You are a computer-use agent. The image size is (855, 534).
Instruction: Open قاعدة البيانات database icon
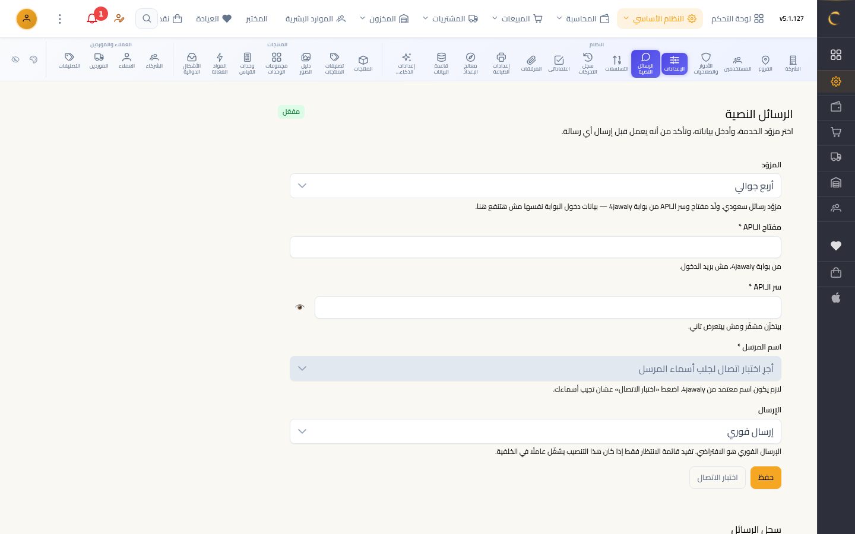441,63
